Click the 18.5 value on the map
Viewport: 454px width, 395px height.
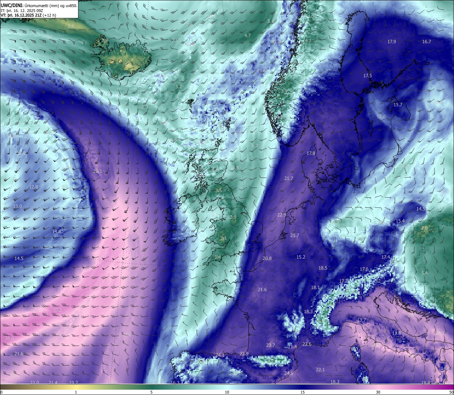coord(323,268)
